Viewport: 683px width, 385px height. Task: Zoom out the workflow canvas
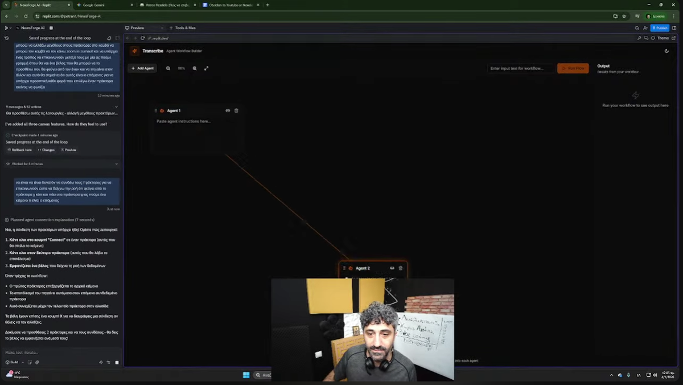coord(168,68)
